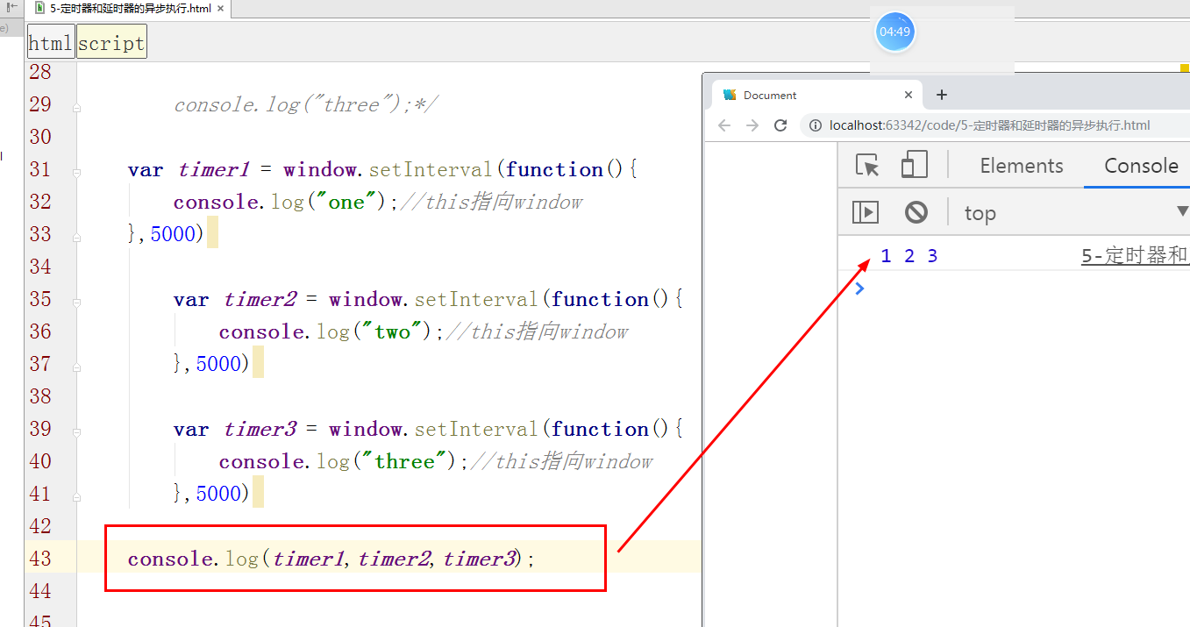
Task: Reload the page in the browser
Action: tap(780, 125)
